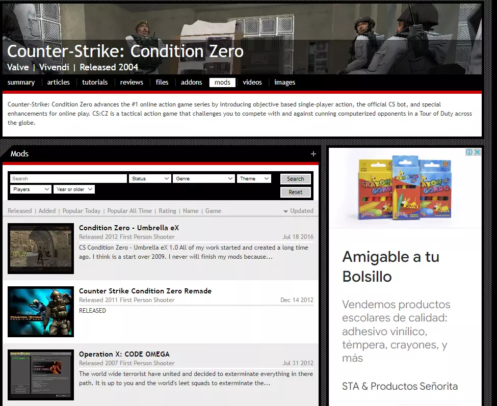This screenshot has height=406, width=497.
Task: Click the Released 2004 text
Action: pos(109,67)
